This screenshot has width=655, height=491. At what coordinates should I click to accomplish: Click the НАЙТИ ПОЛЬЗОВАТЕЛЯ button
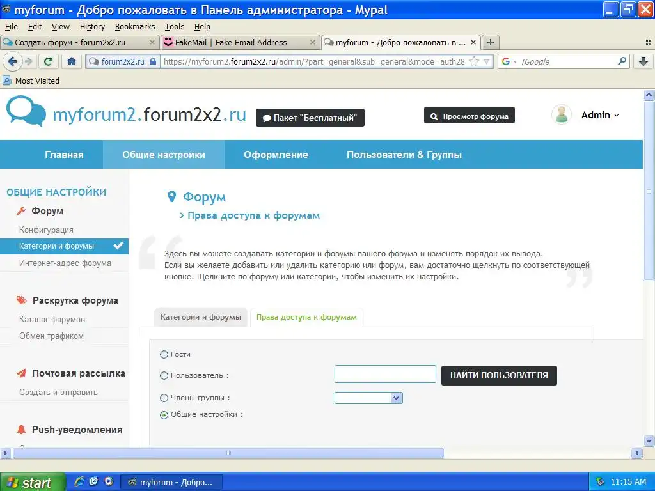pos(499,375)
